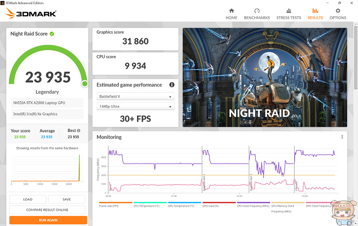The image size is (358, 226).
Task: Expand the 1440p Ultra resolution dropdown
Action: pos(136,106)
